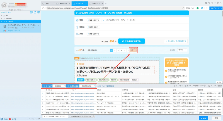Screen dimensions: 223x121
Task: Close the second data tab at bottom
Action: click(x=94, y=117)
